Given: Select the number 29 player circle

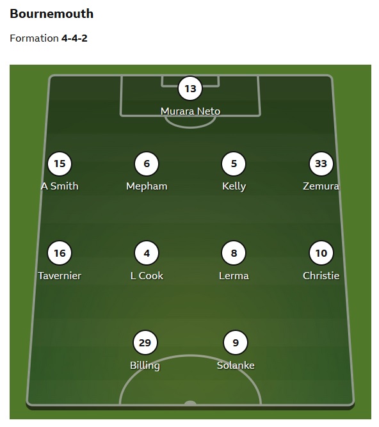Looking at the screenshot, I should click(145, 342).
